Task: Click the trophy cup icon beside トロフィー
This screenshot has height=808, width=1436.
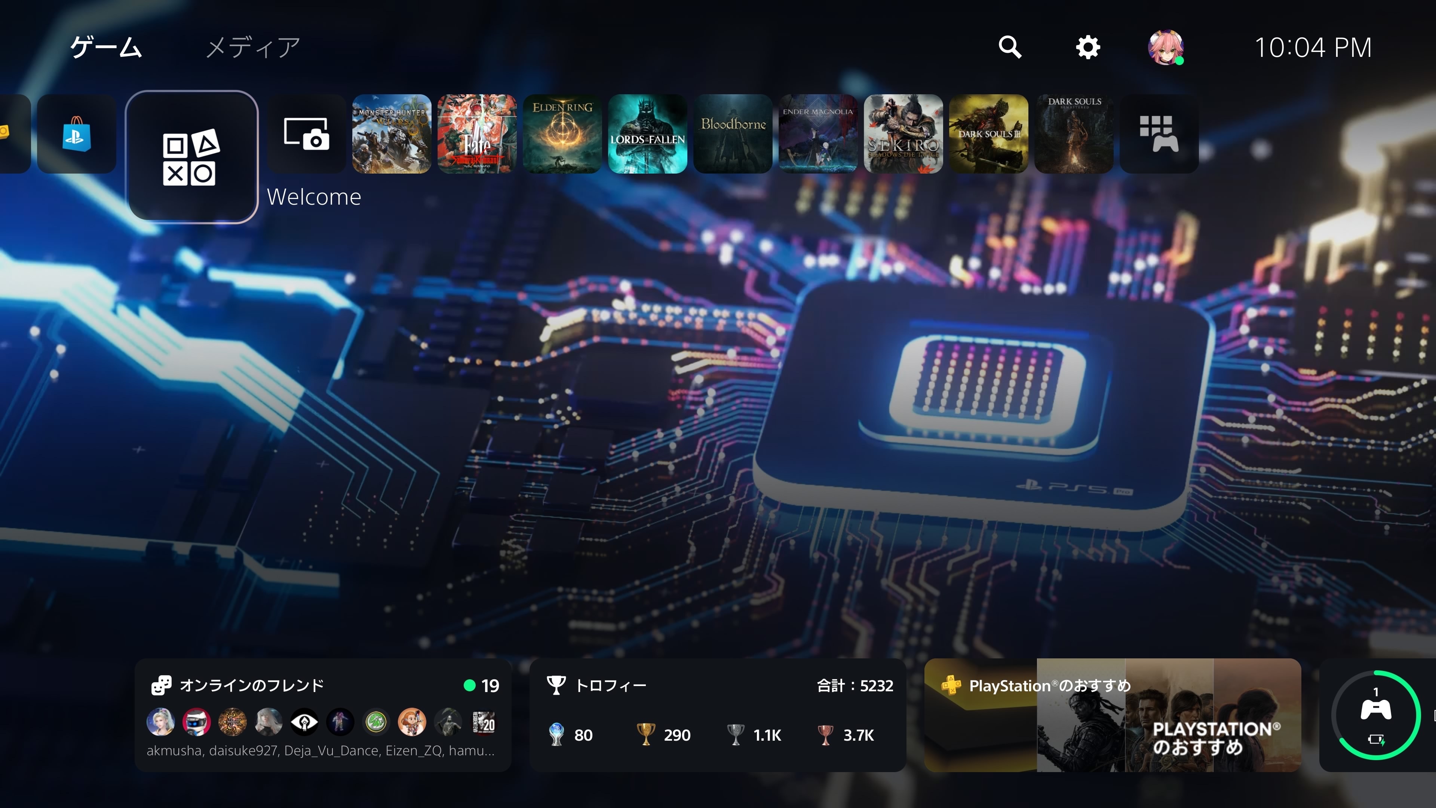Action: (x=556, y=685)
